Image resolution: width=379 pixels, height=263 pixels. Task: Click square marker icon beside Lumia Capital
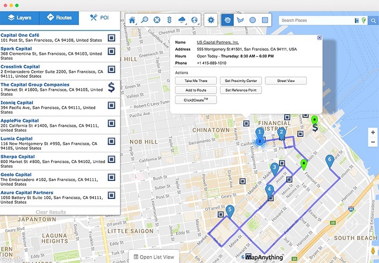pos(112,141)
